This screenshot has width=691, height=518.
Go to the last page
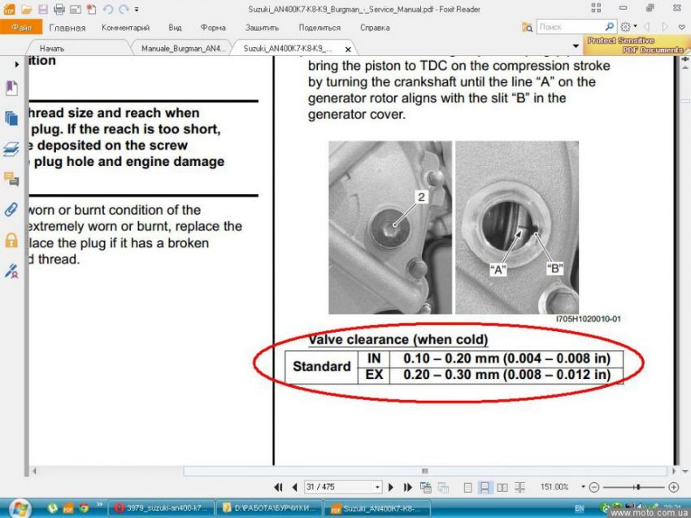(407, 487)
